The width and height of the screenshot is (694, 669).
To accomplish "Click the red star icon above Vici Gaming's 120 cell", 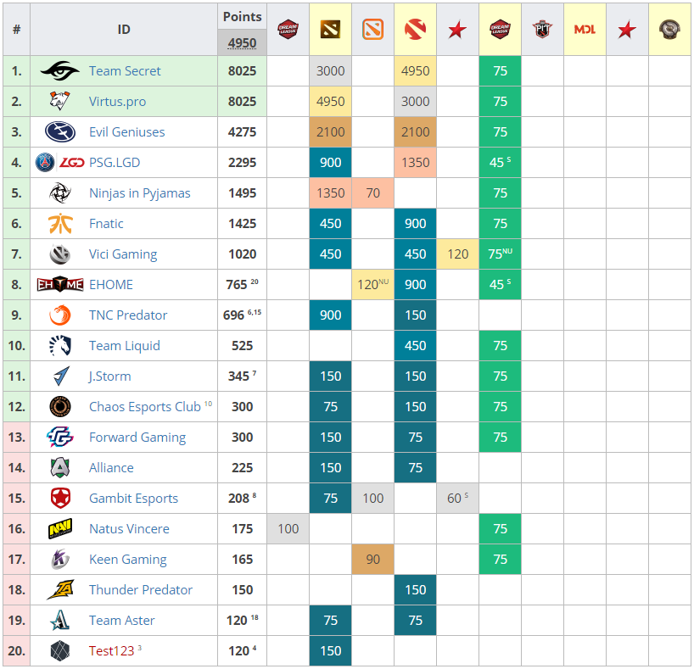I will pos(457,30).
